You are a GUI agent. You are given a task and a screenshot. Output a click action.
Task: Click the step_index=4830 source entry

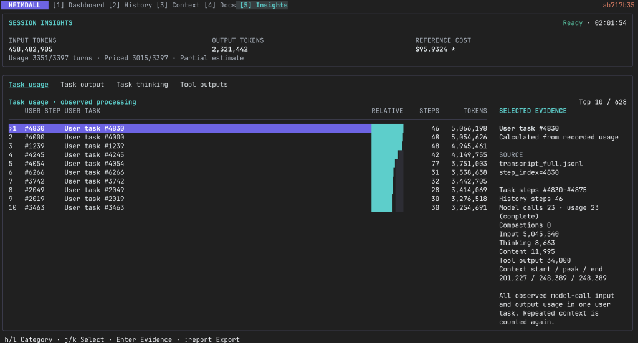pyautogui.click(x=529, y=172)
